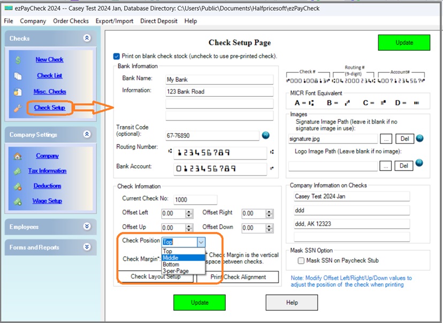Select the Check Setup wrench icon
The width and height of the screenshot is (443, 323).
click(17, 107)
